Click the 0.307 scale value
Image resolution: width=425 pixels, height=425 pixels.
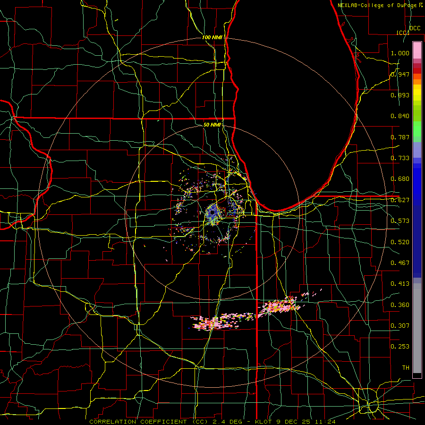[400, 326]
